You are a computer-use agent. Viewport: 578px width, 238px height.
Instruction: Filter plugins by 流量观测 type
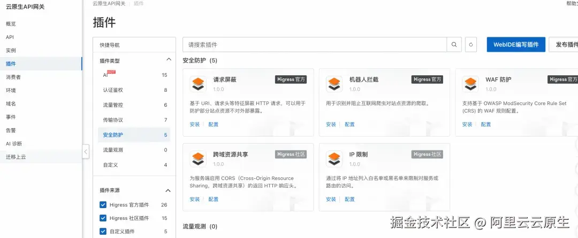point(134,150)
